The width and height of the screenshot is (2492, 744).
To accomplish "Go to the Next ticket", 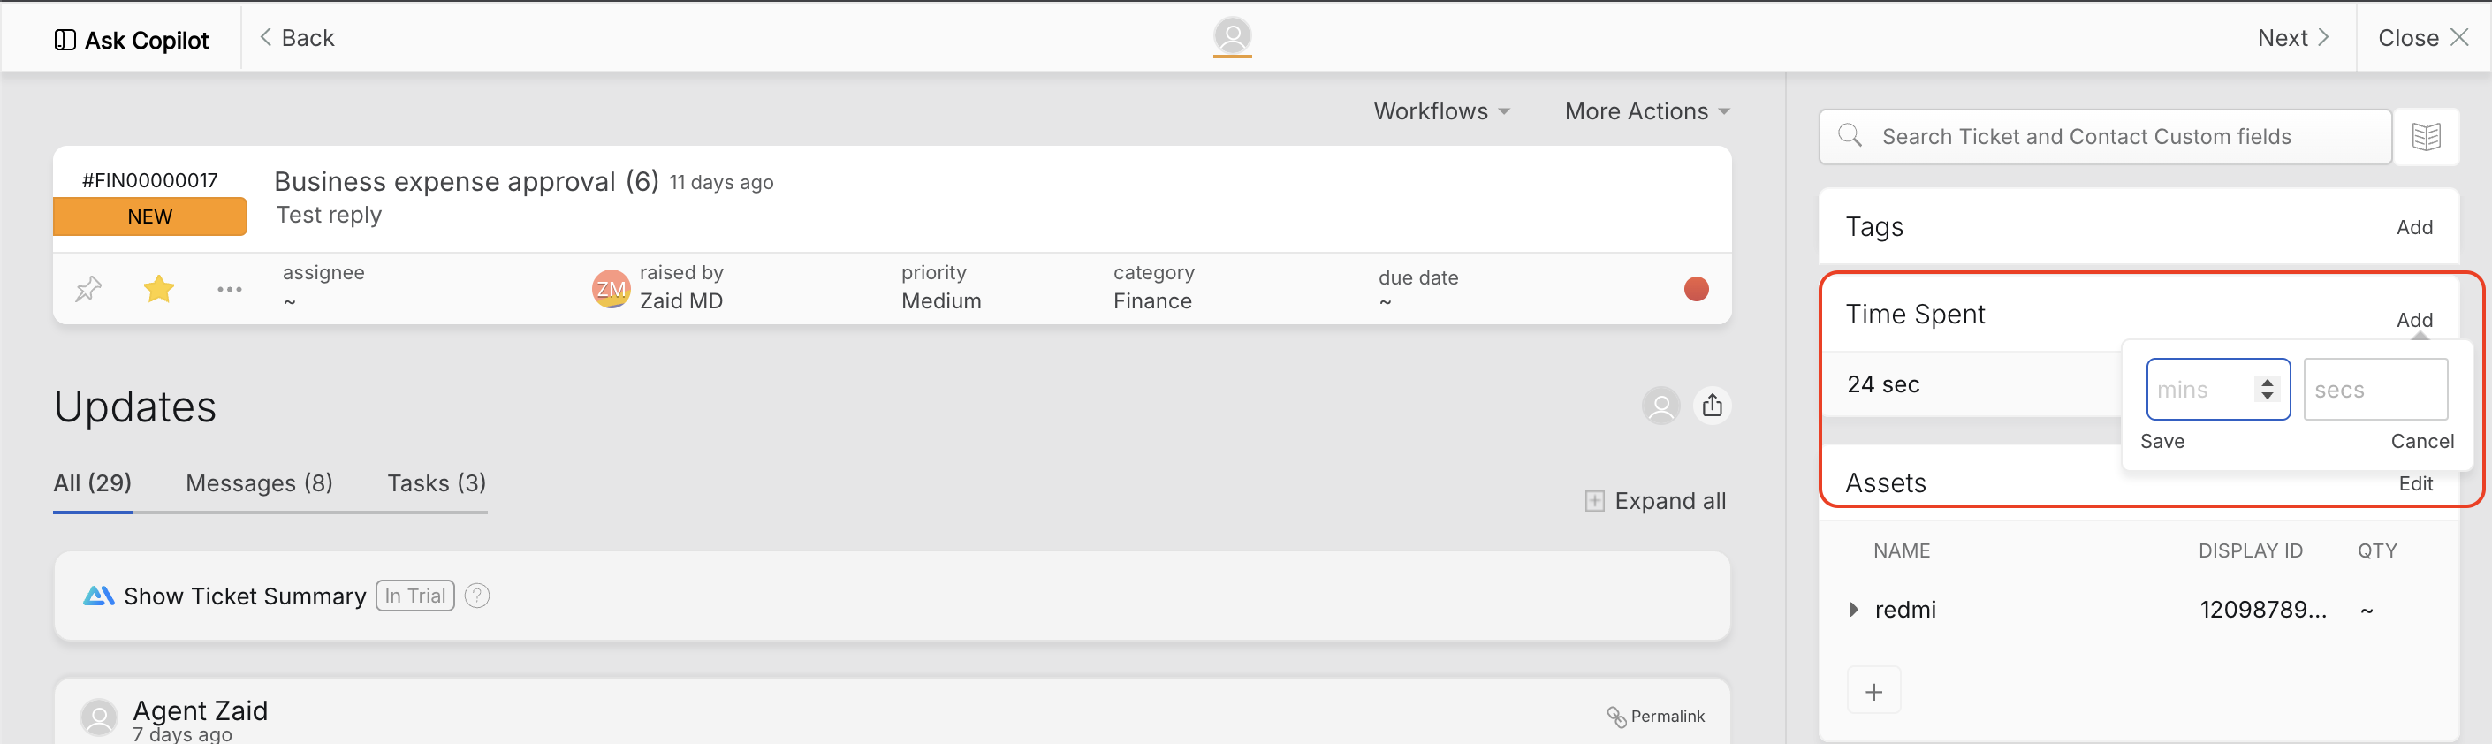I will [x=2292, y=38].
